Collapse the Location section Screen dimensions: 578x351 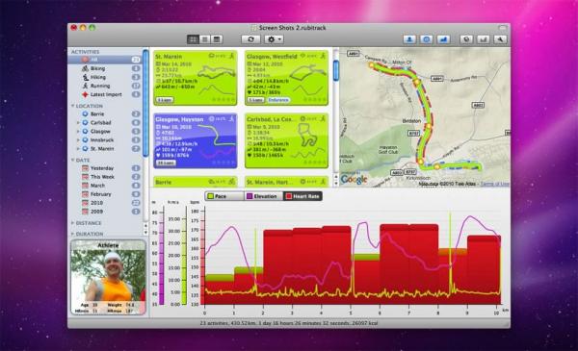point(72,106)
